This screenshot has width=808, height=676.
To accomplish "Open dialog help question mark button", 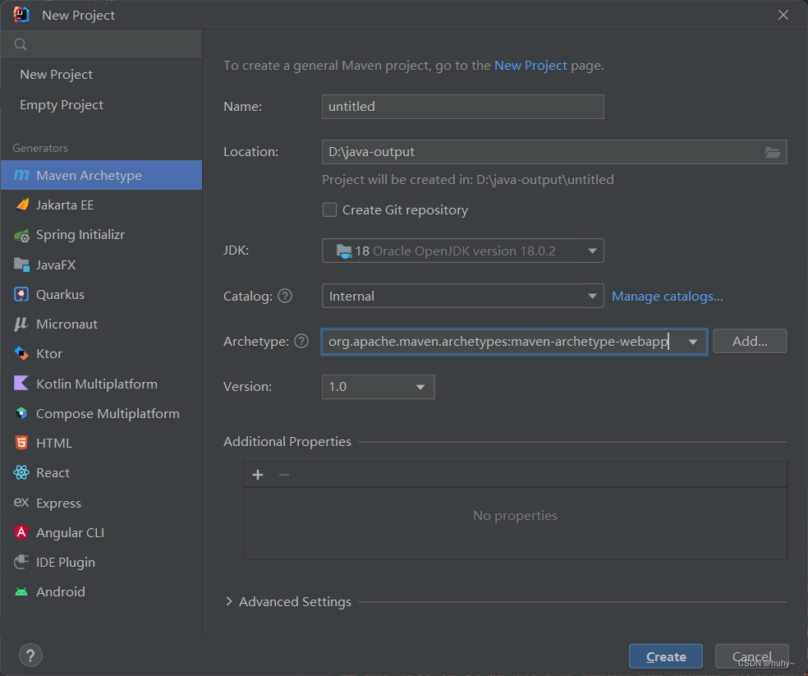I will pyautogui.click(x=30, y=655).
